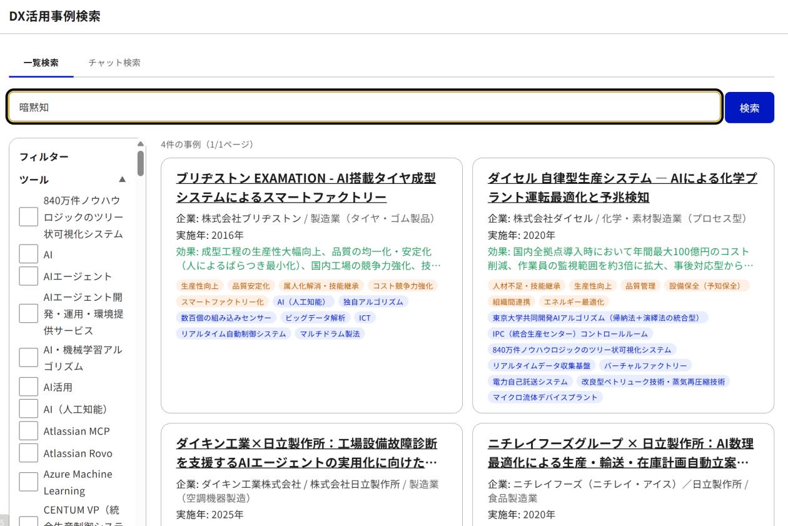Click the 改良型ペトリューク技術・蒸気再圧縮技術 tag
The image size is (788, 526).
click(x=654, y=382)
